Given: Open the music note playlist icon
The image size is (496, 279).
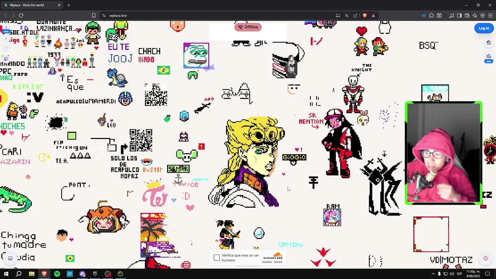Looking at the screenshot, I should point(451,15).
